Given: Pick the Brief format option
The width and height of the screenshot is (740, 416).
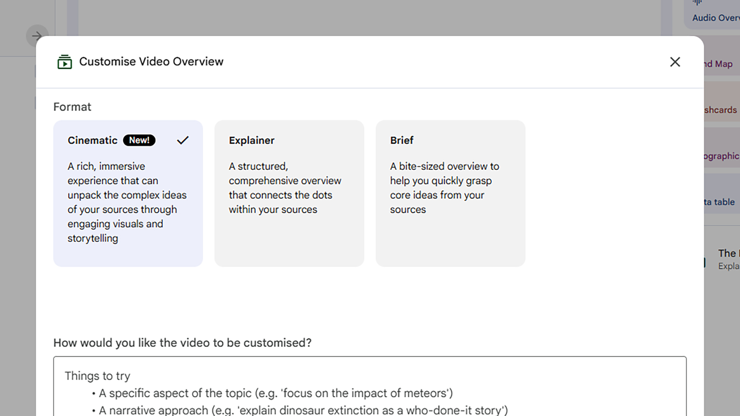Looking at the screenshot, I should (x=450, y=193).
